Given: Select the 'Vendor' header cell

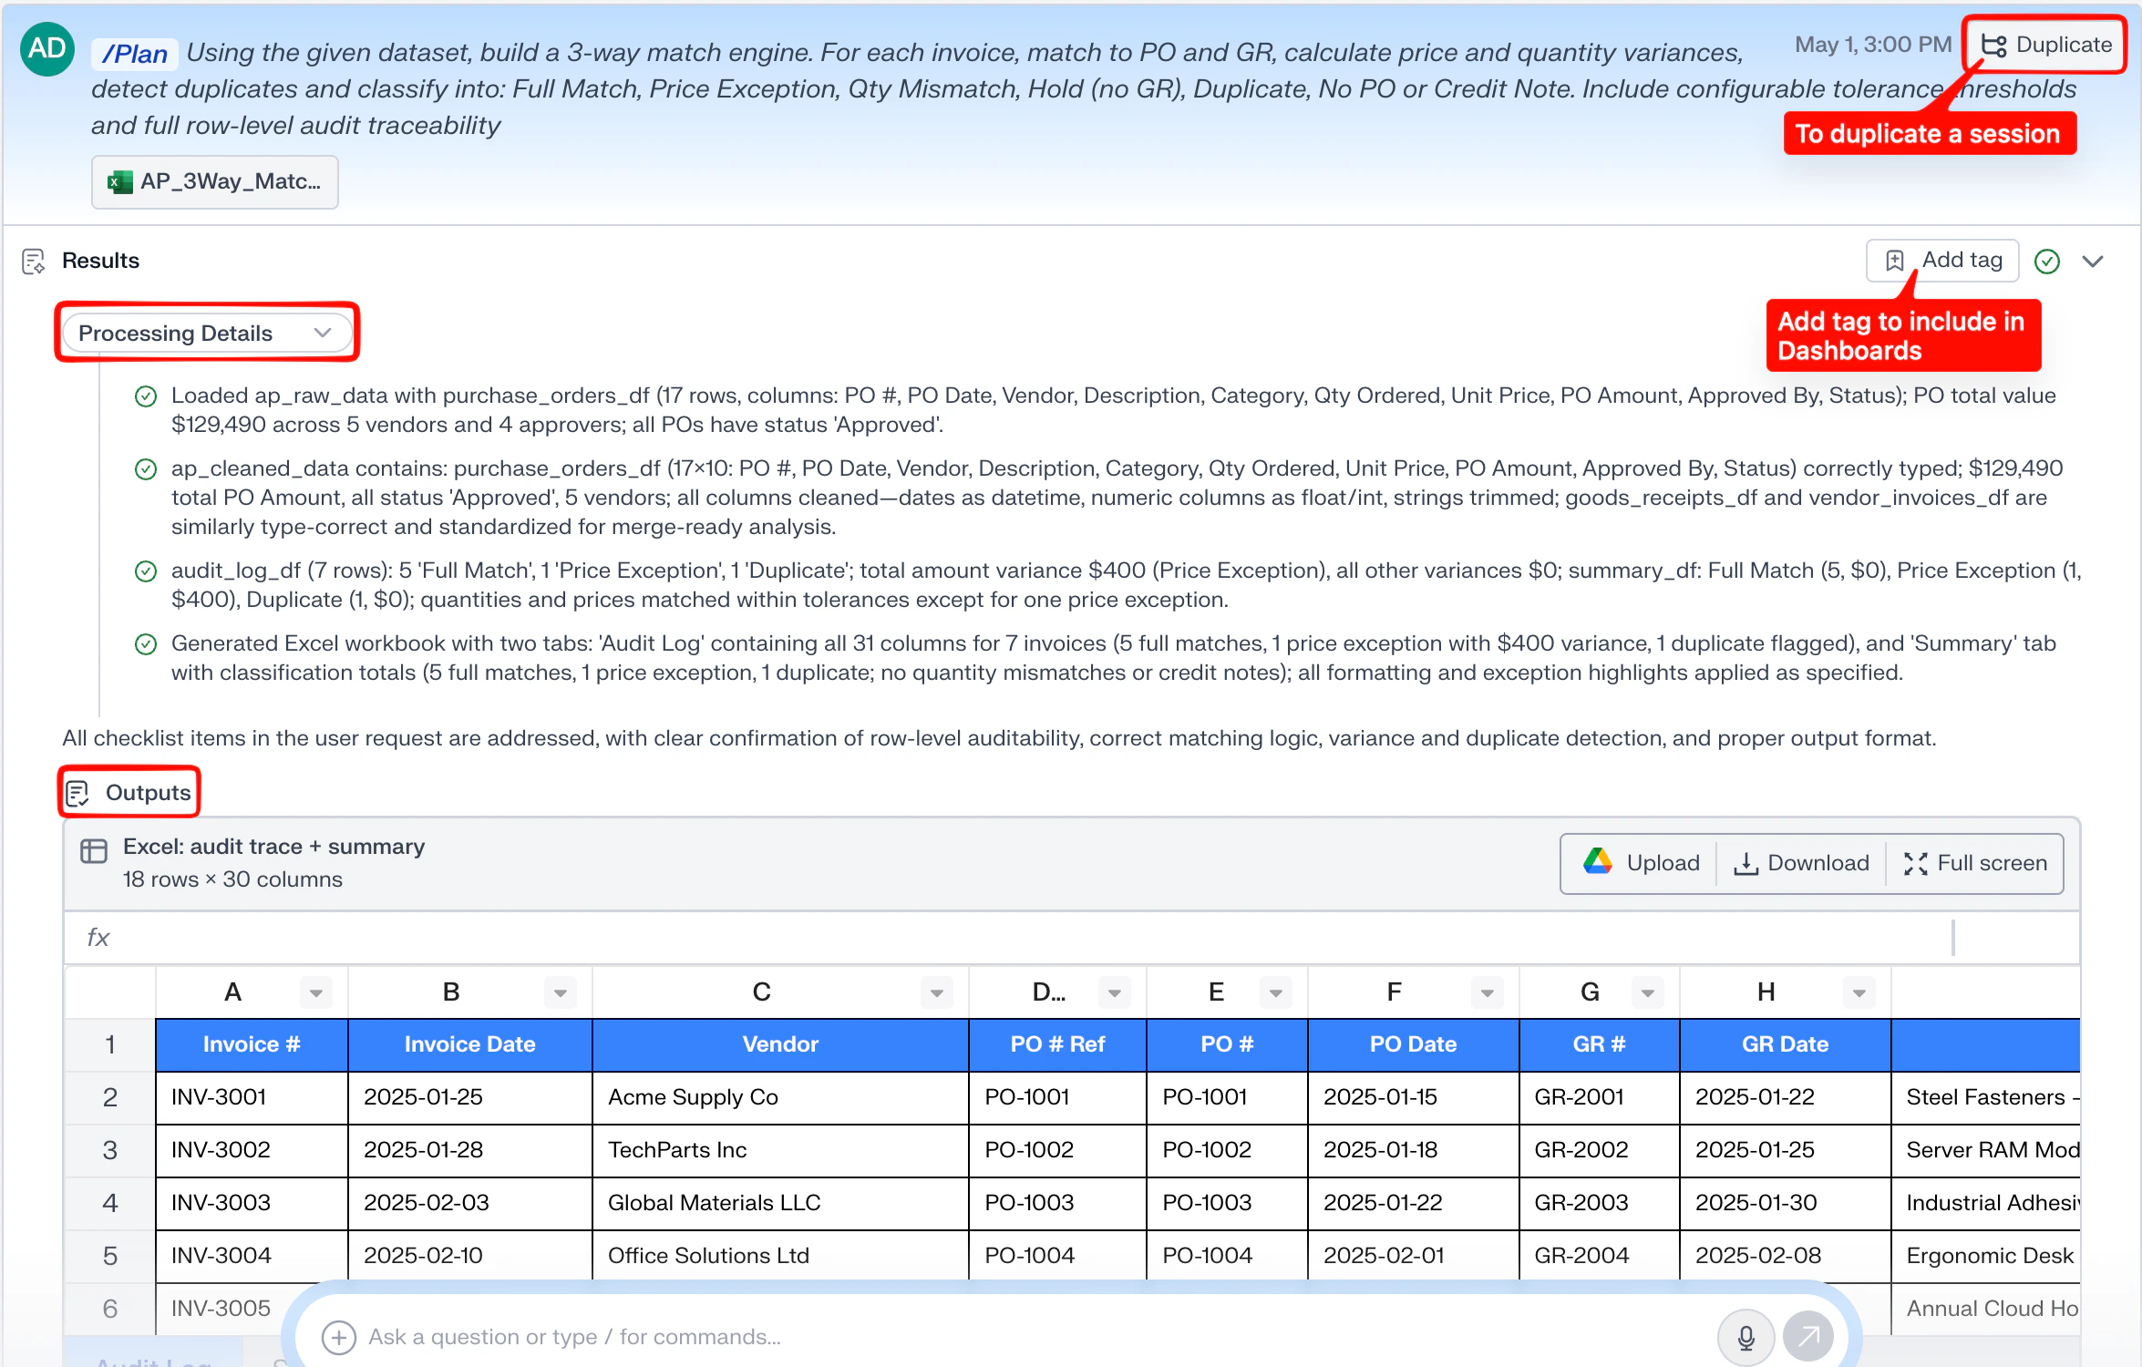Looking at the screenshot, I should [780, 1044].
